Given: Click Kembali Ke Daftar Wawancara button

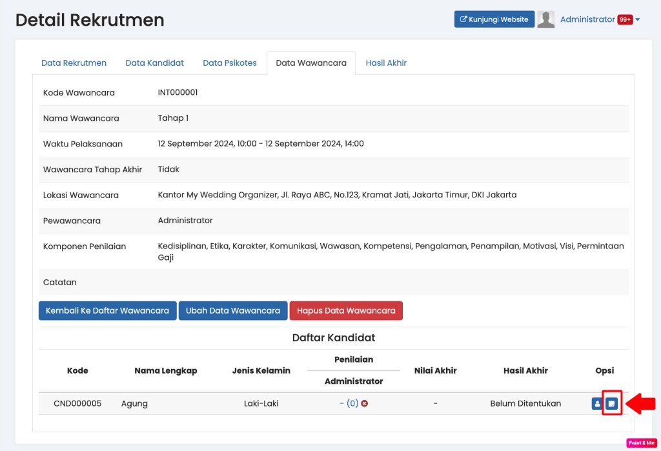Looking at the screenshot, I should [107, 310].
